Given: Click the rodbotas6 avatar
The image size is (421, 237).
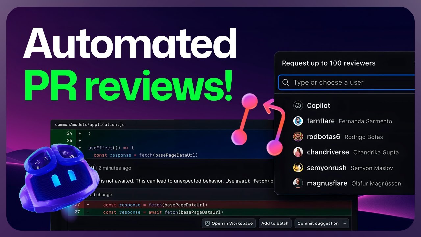Looking at the screenshot, I should 298,137.
